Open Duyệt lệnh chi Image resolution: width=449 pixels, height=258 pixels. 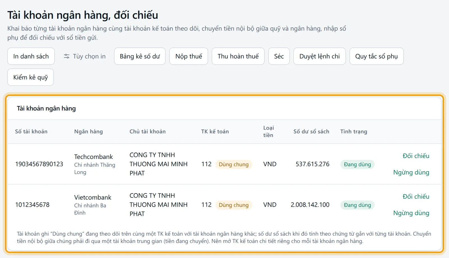click(x=320, y=56)
